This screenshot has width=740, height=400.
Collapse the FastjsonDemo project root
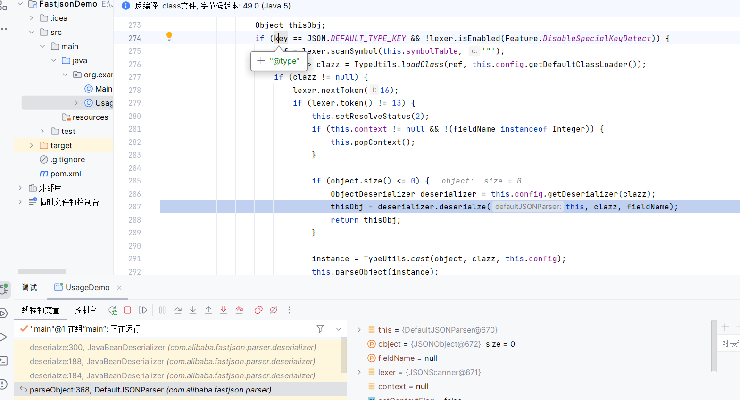click(20, 4)
